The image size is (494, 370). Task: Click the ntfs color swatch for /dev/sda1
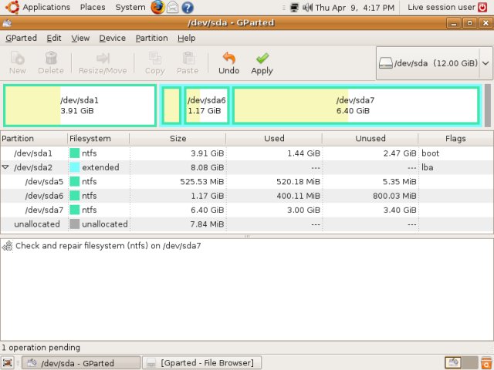[x=74, y=153]
